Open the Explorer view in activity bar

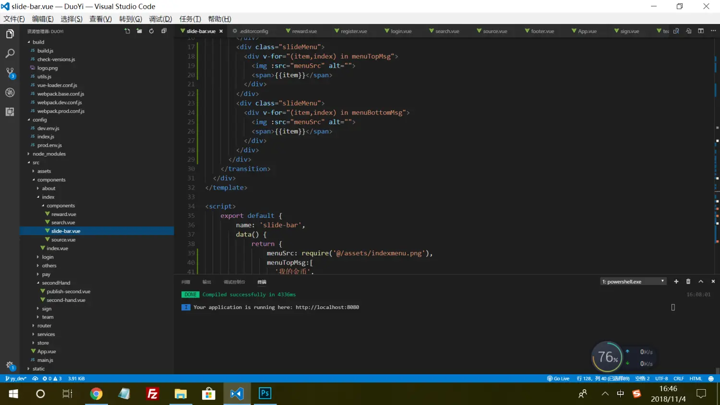[x=10, y=34]
